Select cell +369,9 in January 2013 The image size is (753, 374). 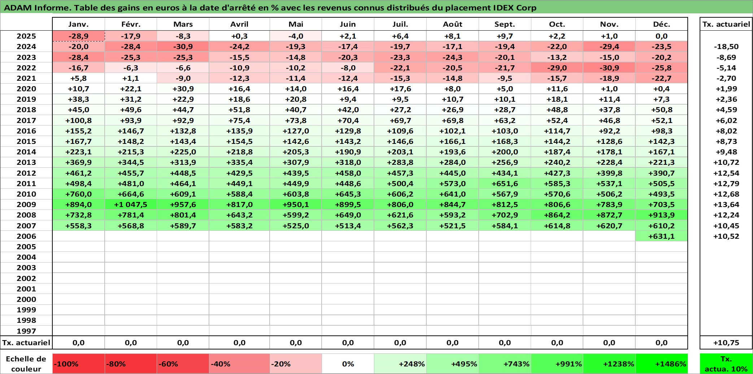click(78, 162)
